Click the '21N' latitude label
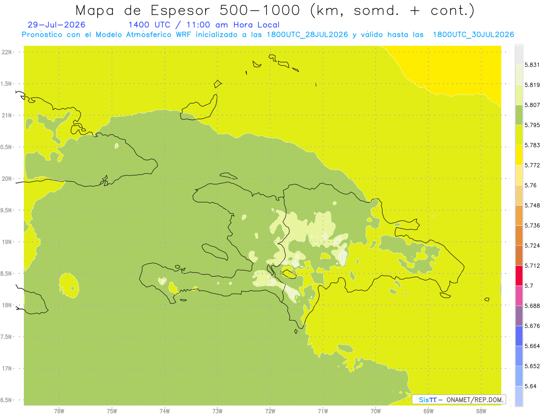 click(x=7, y=115)
